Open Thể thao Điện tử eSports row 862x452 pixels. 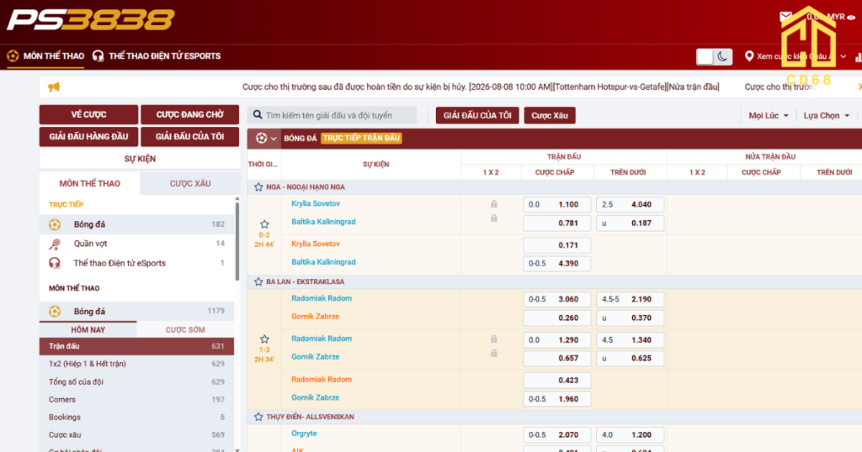[136, 263]
